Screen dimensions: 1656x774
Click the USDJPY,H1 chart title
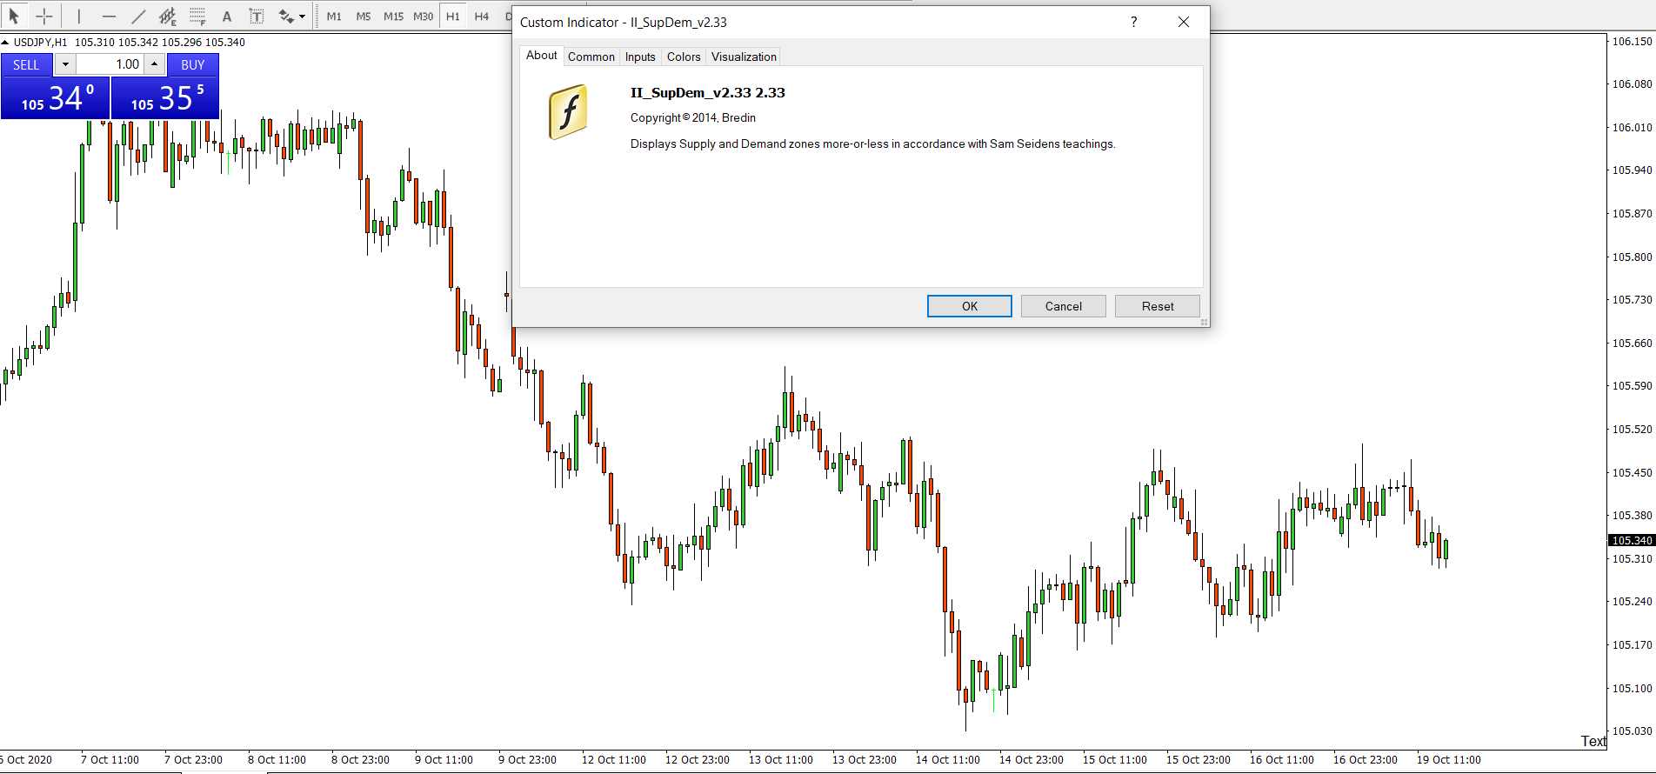[40, 42]
